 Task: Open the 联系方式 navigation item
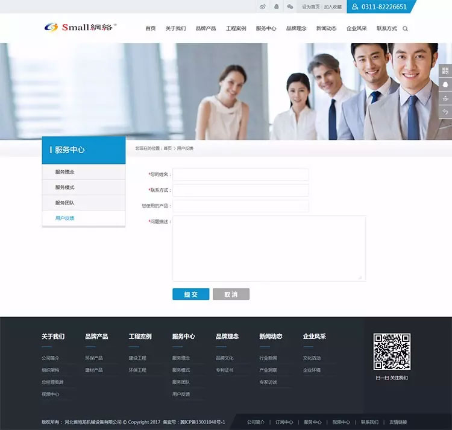(x=387, y=28)
